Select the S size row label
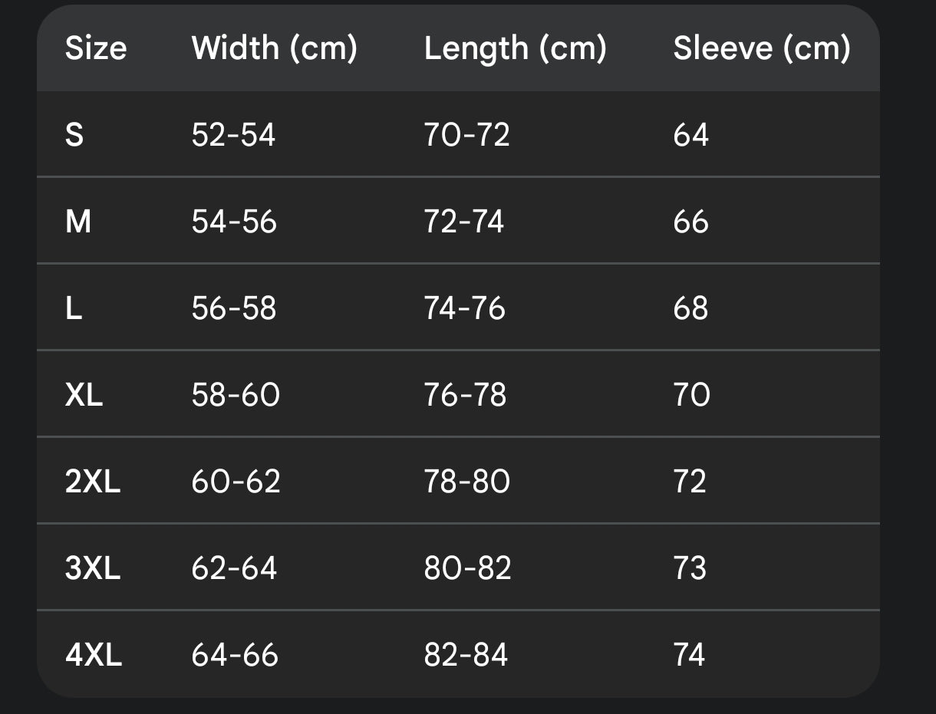Image resolution: width=936 pixels, height=714 pixels. (x=74, y=135)
